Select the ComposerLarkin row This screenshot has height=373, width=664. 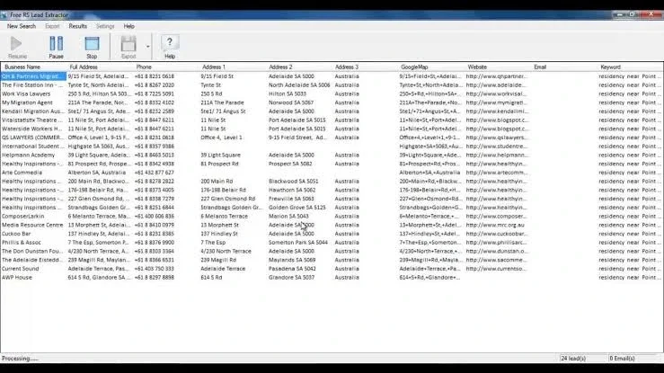pyautogui.click(x=332, y=217)
